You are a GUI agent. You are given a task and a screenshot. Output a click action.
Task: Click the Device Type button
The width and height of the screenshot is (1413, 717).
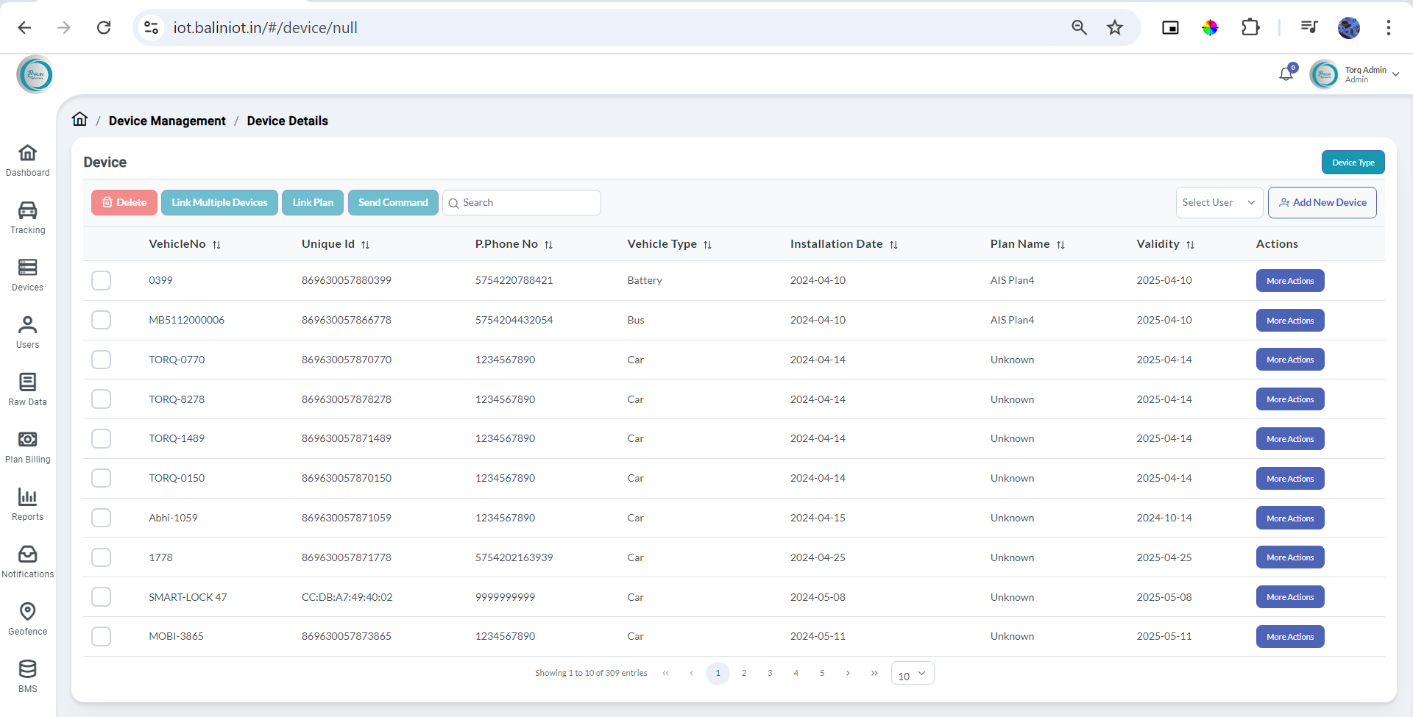(x=1353, y=163)
